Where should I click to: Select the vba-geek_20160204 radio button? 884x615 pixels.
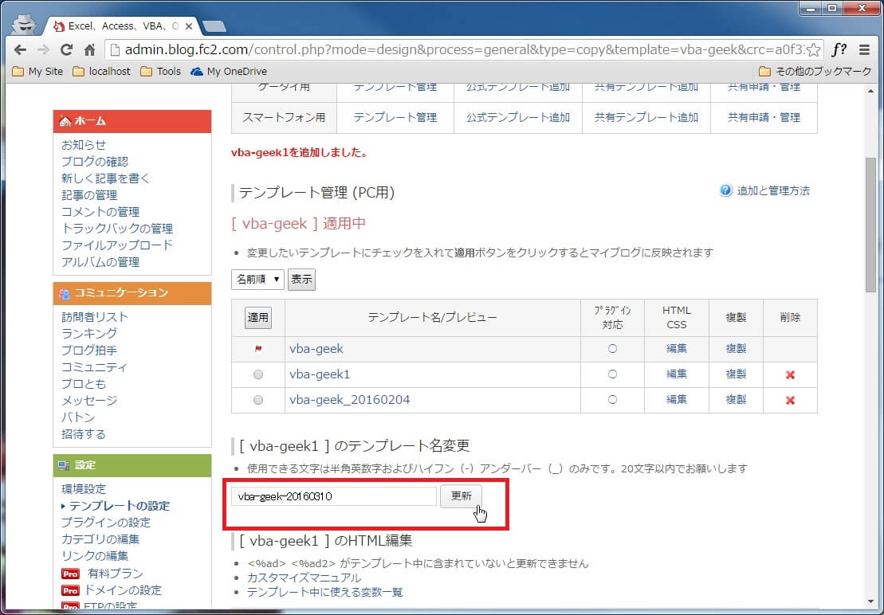tap(257, 401)
